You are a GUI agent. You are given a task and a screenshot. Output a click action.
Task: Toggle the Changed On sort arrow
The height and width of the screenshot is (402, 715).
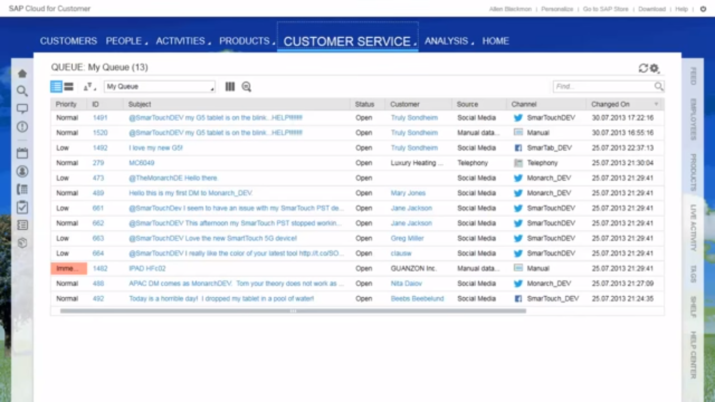(656, 105)
